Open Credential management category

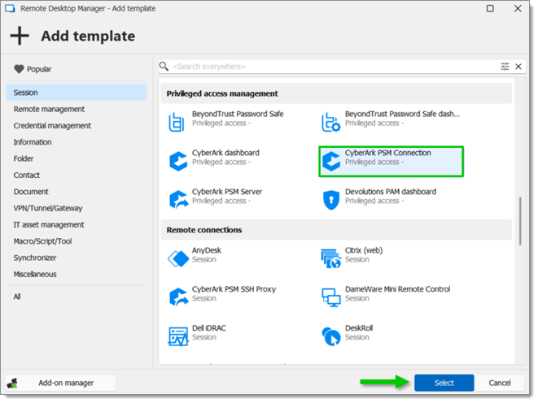[77, 126]
